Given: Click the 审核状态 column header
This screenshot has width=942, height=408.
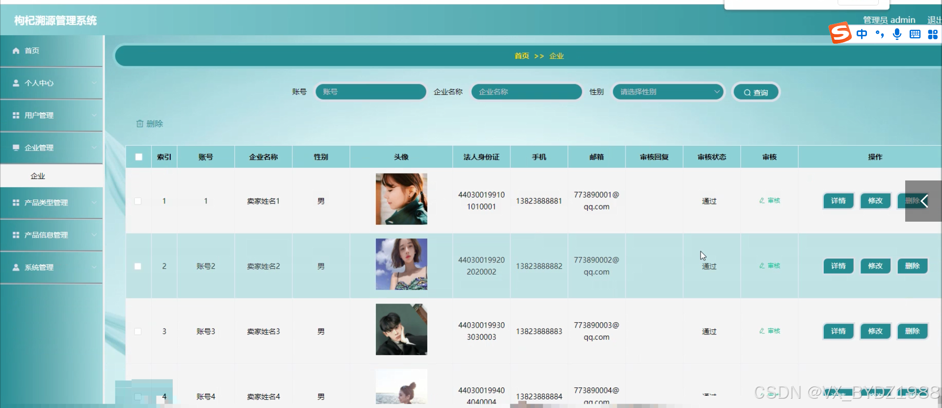Looking at the screenshot, I should [712, 157].
